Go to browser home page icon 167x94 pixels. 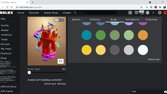[x=11, y=7]
